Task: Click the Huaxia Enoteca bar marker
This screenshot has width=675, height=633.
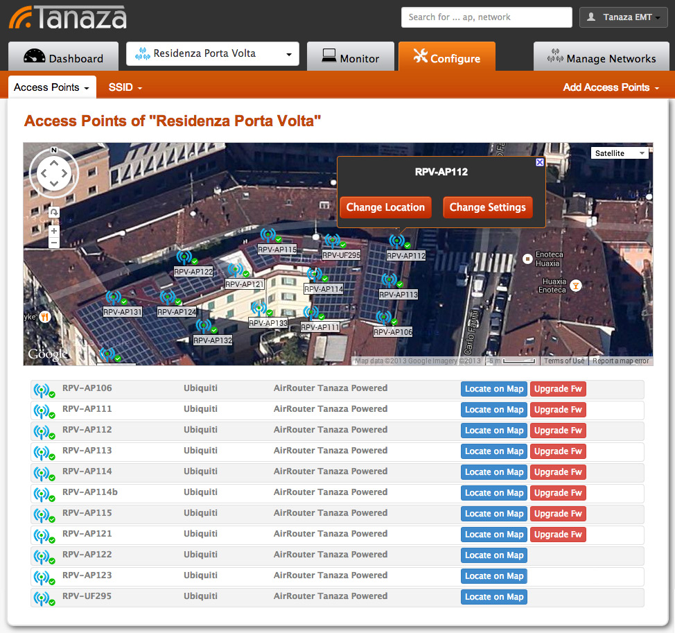Action: tap(576, 285)
